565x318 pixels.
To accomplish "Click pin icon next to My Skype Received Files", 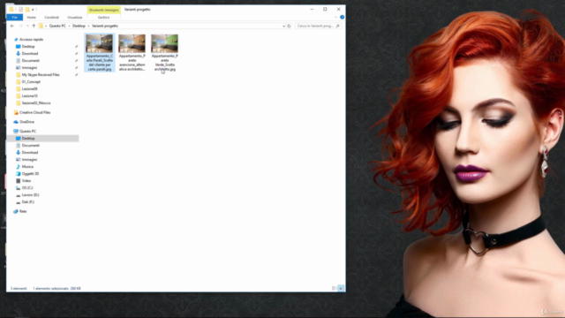I will coord(77,74).
